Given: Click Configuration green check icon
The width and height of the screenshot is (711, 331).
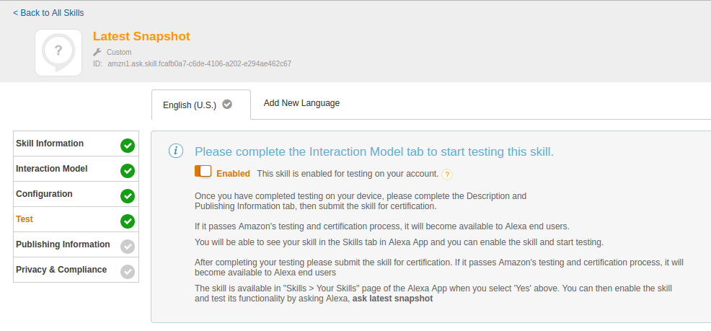Looking at the screenshot, I should (x=128, y=196).
